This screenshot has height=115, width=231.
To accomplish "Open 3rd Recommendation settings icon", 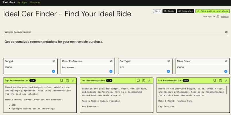I will coord(226,81).
